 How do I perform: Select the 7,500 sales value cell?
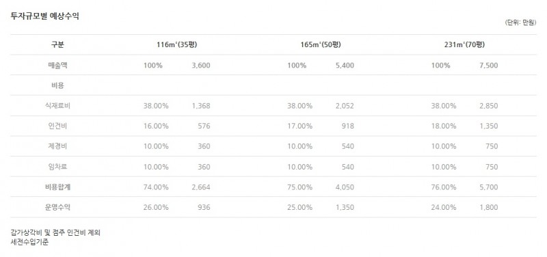coord(489,65)
